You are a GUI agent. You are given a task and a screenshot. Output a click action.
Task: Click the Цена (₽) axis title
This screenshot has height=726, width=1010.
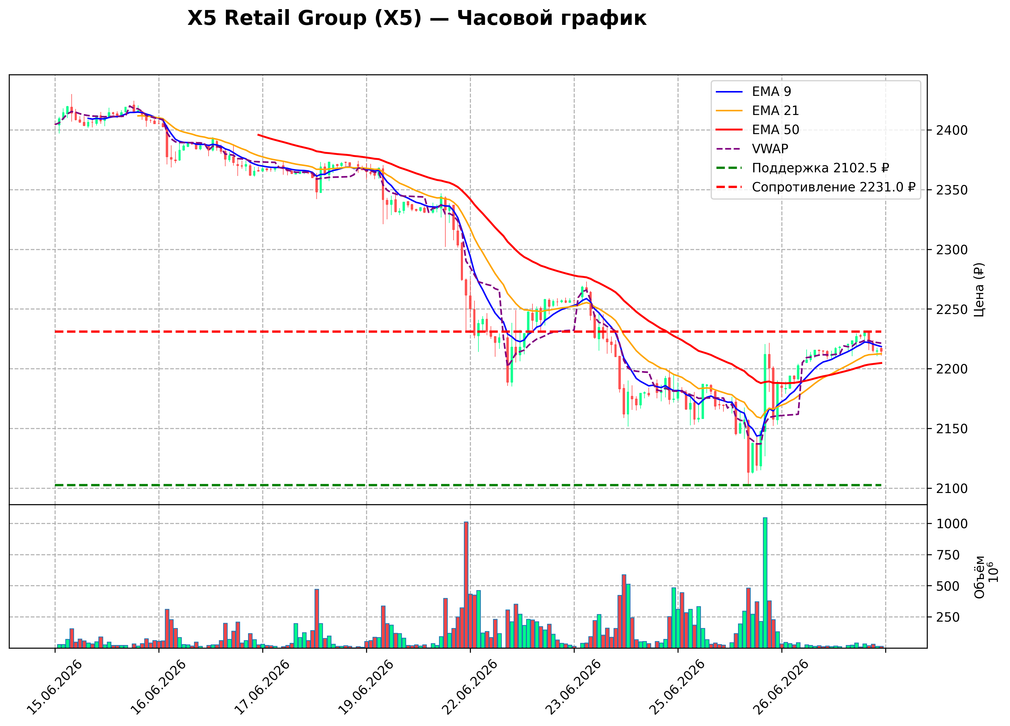979,290
